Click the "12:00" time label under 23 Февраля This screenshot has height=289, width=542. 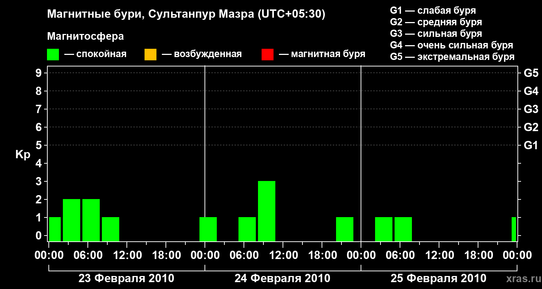click(127, 255)
